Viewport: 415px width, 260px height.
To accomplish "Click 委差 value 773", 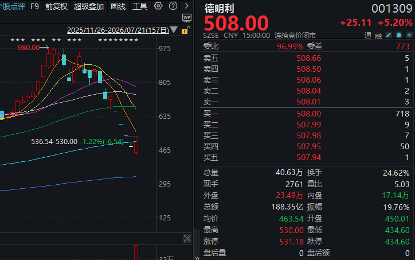I will point(403,46).
